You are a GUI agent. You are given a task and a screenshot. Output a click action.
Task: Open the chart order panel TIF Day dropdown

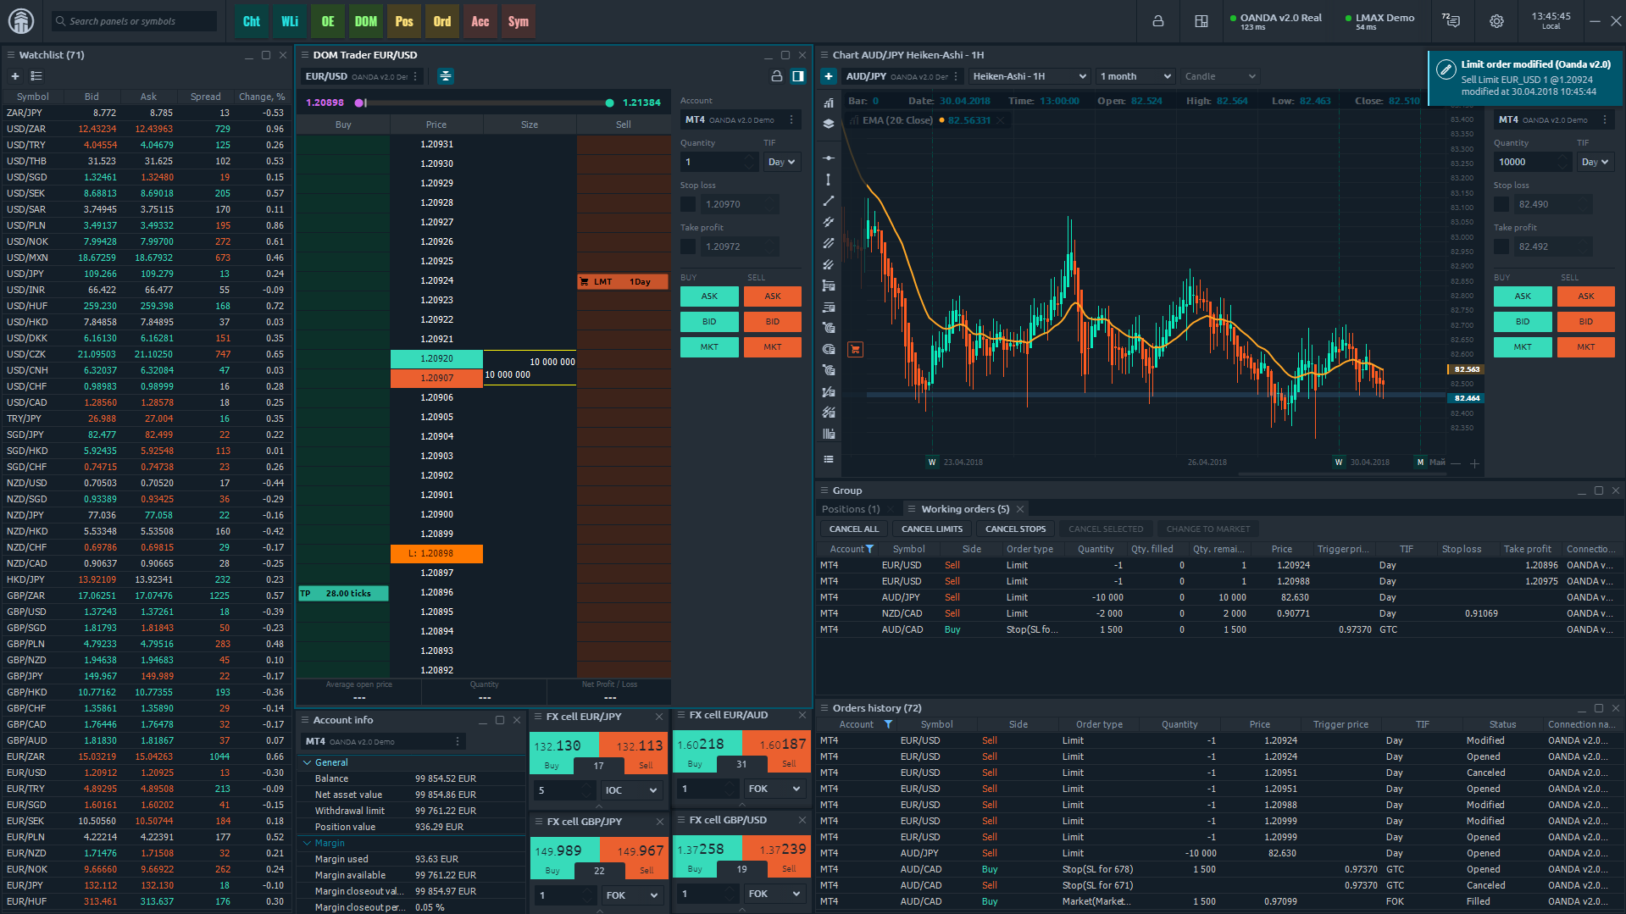pyautogui.click(x=1595, y=162)
